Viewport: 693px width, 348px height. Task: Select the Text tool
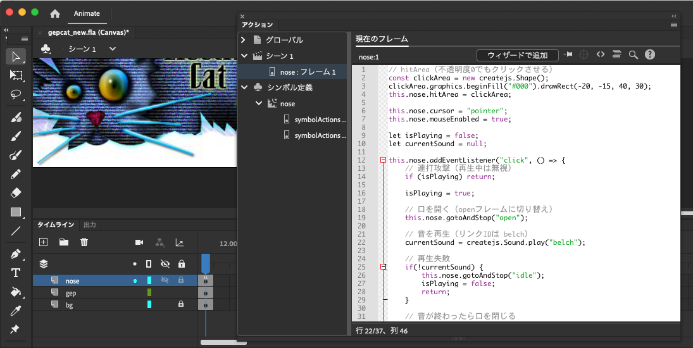(16, 273)
